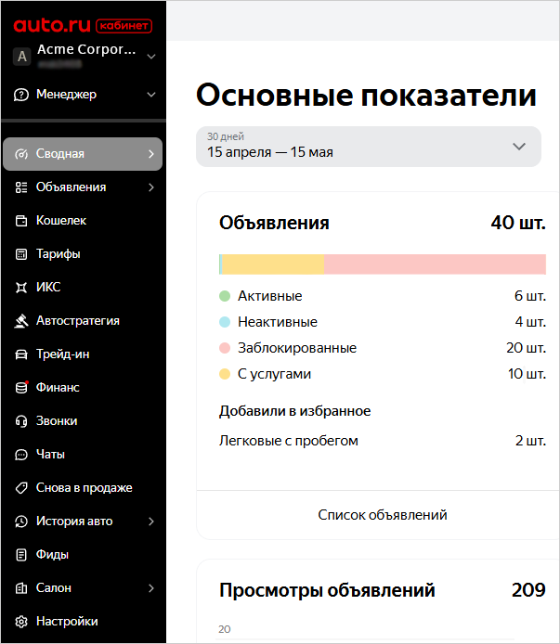Click the История авто clock icon
This screenshot has width=560, height=644.
[x=21, y=522]
